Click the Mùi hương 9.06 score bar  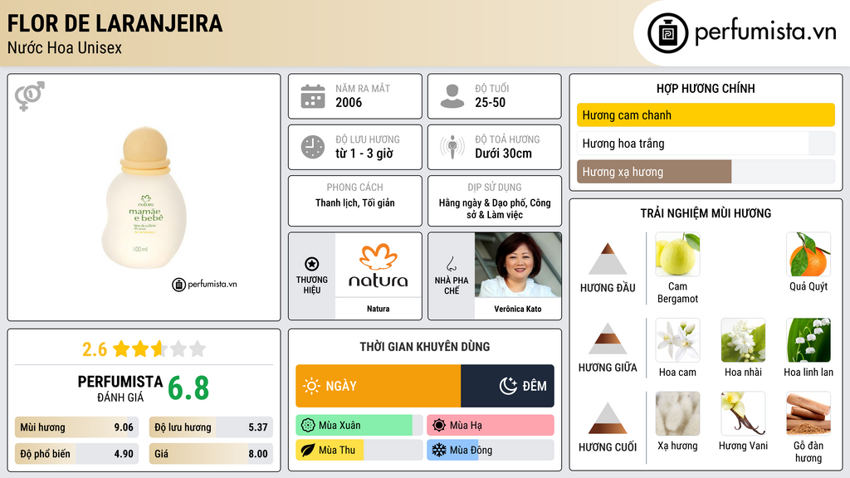tap(77, 427)
